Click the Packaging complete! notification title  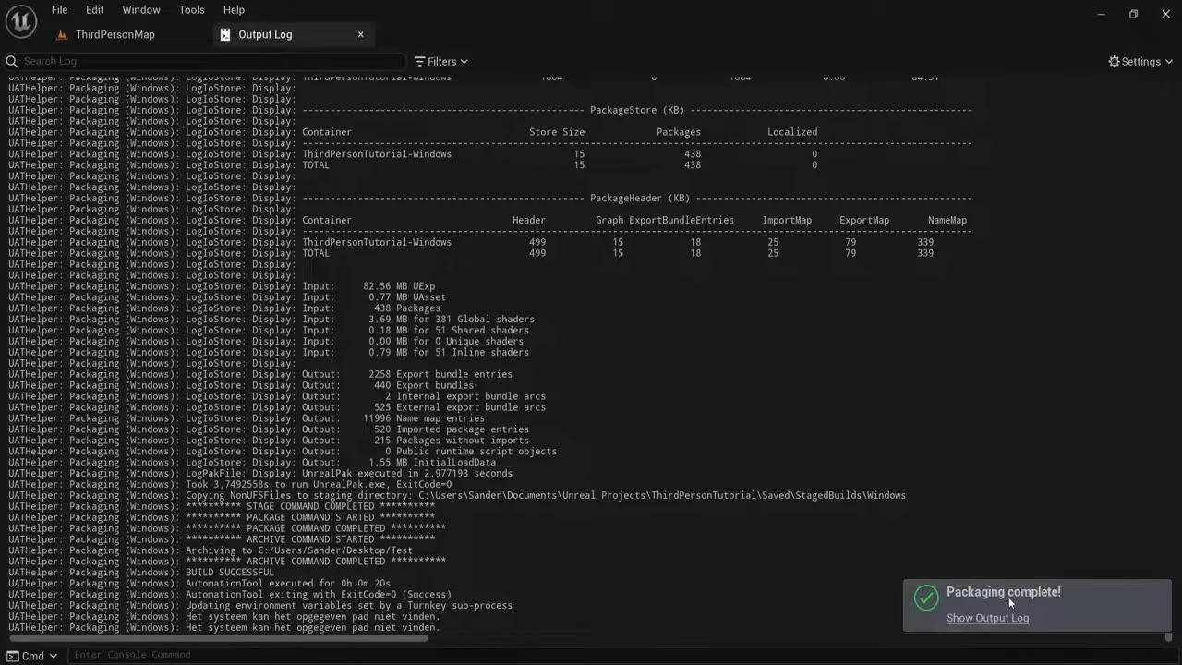coord(1003,592)
